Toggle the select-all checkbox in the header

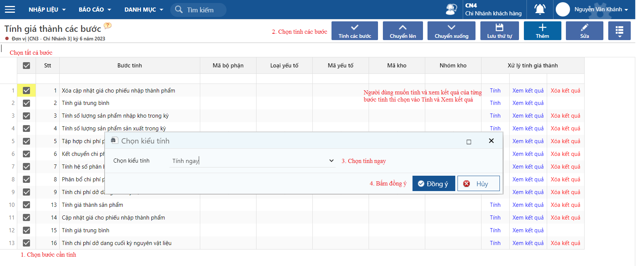[x=26, y=66]
